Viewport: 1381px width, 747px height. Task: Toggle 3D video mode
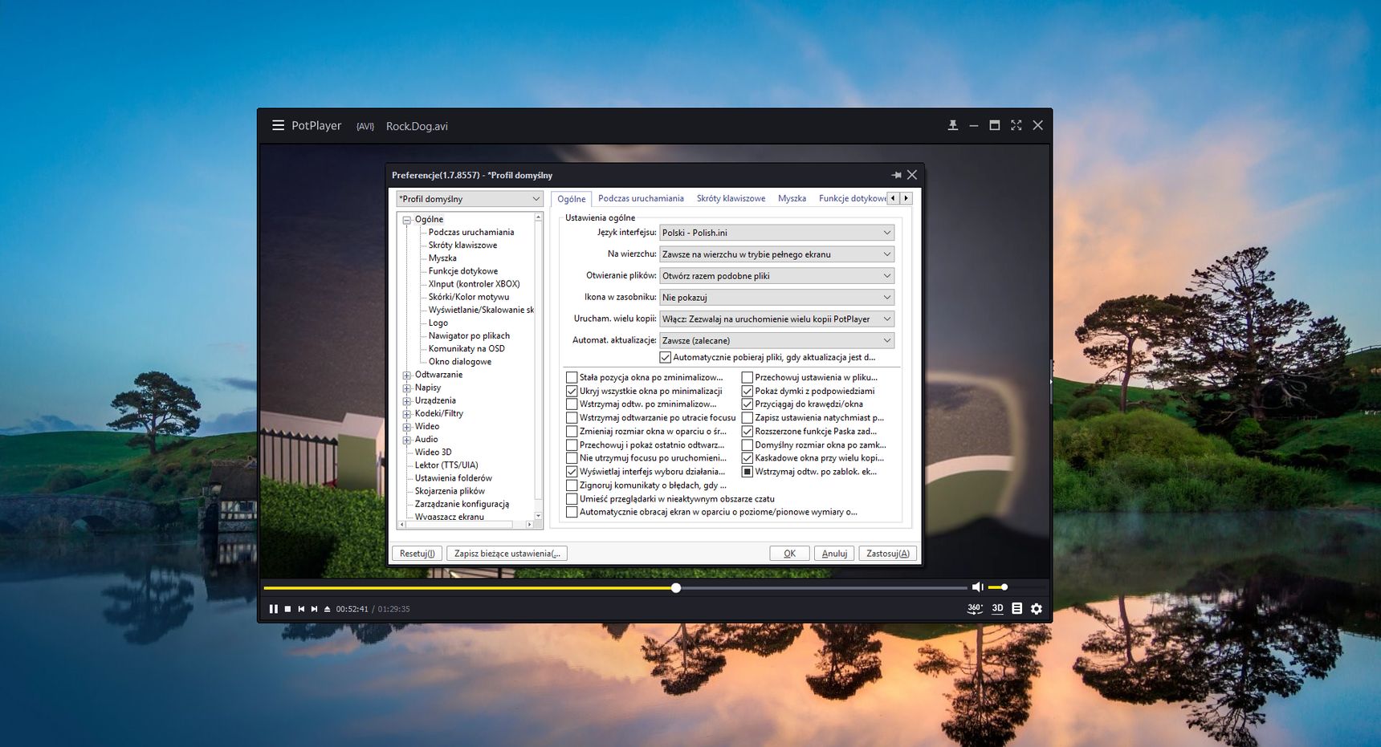tap(997, 609)
